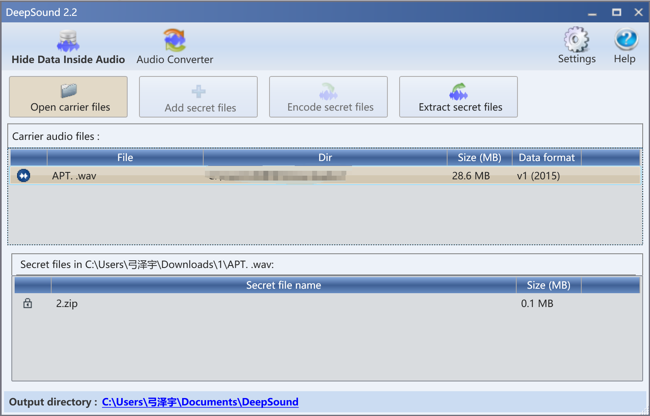Click the Secret file name column header

[x=284, y=285]
